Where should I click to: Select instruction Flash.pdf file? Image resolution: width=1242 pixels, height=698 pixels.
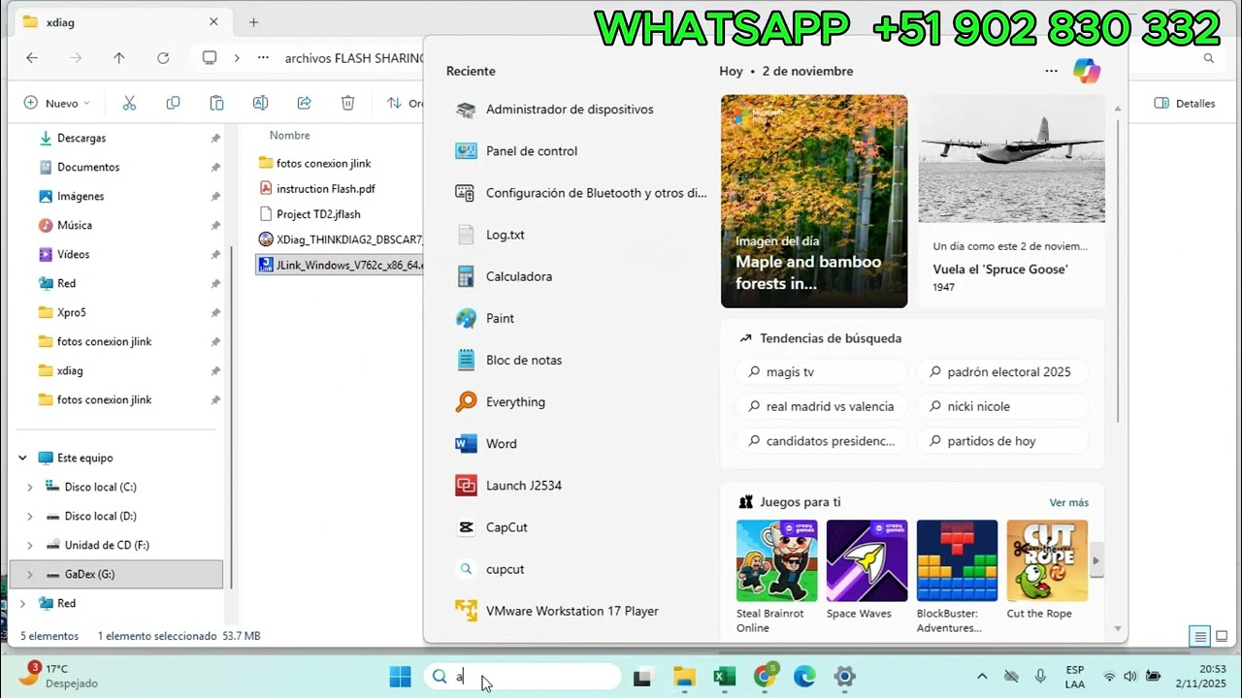coord(325,189)
